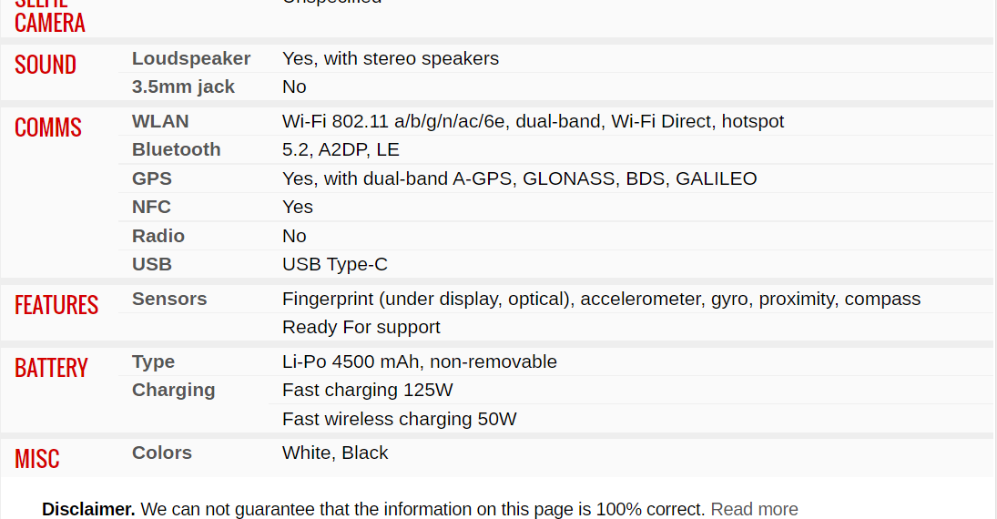The width and height of the screenshot is (997, 519).
Task: Open the NFC glossary label
Action: 151,207
